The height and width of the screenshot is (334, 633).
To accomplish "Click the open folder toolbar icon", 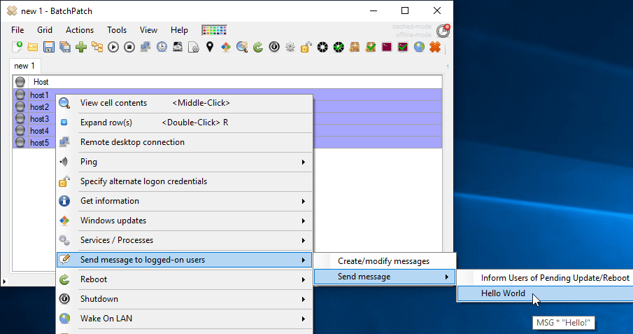I will [33, 47].
